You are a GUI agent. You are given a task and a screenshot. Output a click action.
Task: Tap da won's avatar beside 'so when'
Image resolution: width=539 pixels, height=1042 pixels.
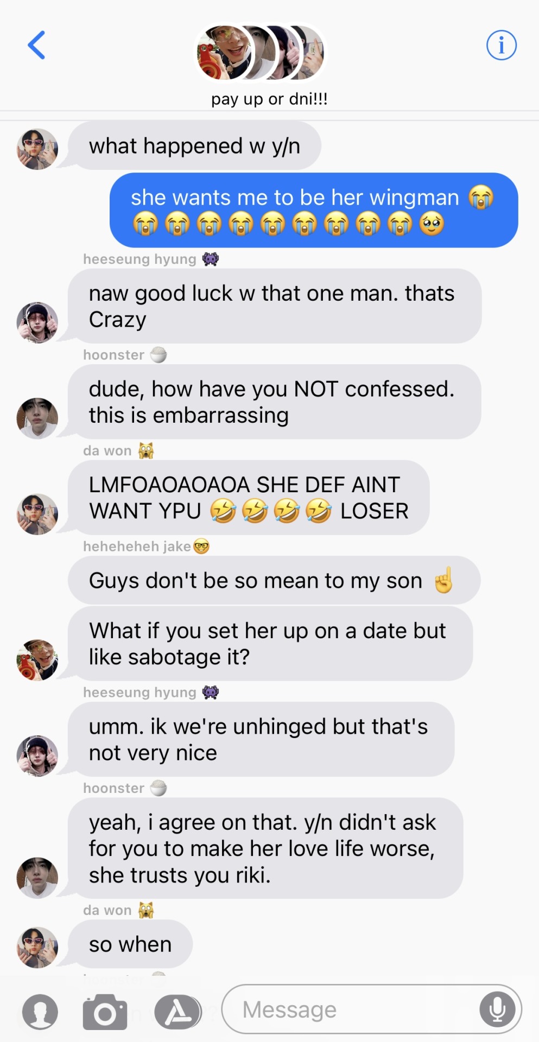click(x=37, y=948)
